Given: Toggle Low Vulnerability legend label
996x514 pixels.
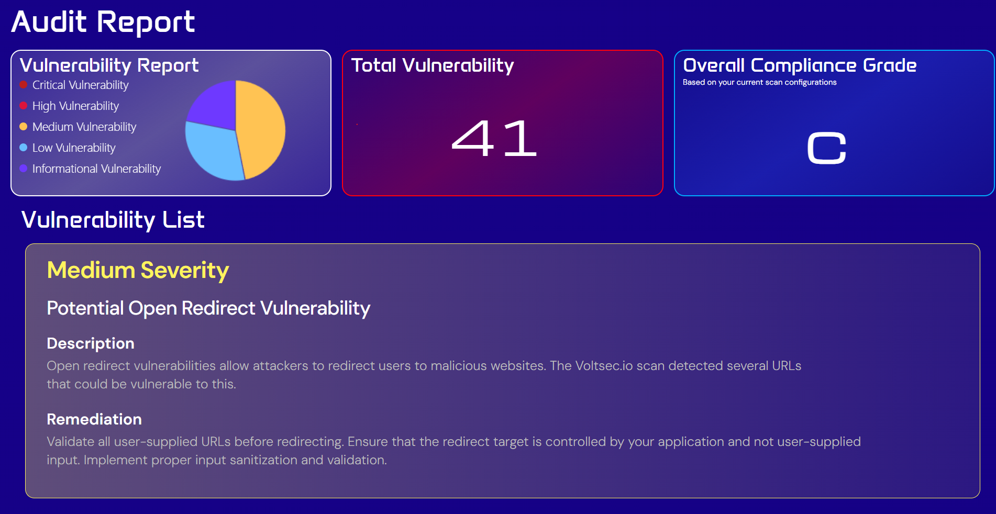Looking at the screenshot, I should pos(74,148).
